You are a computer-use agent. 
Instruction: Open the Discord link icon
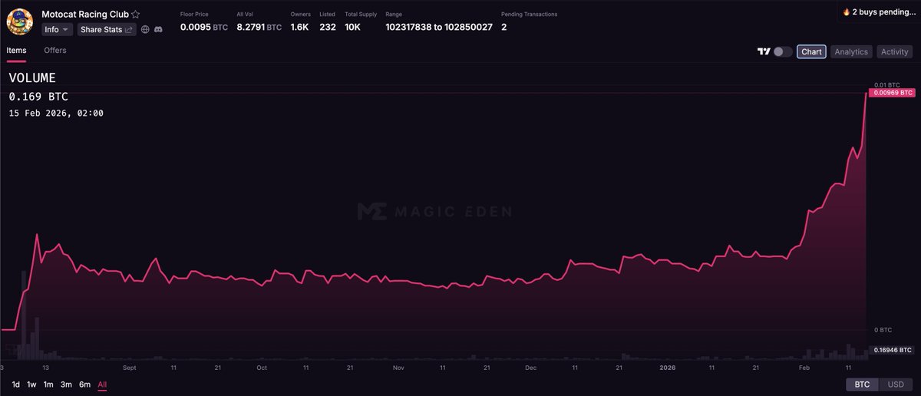click(158, 29)
